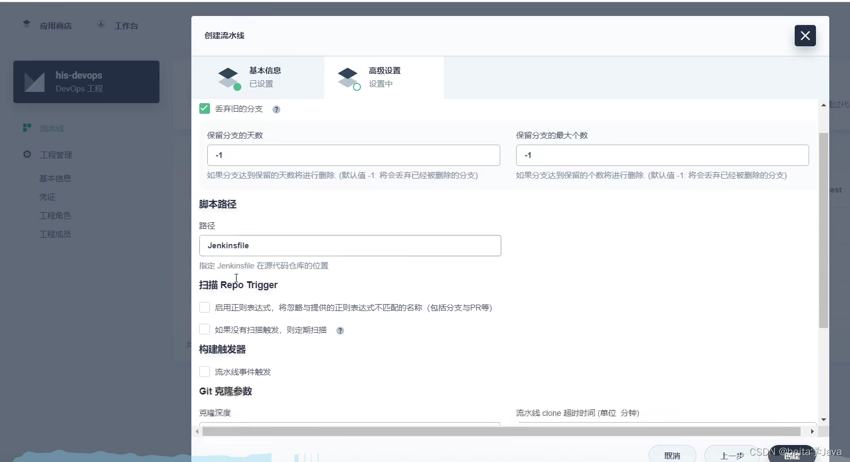Click the 扫描 Repo Trigger heading
The height and width of the screenshot is (462, 850).
click(x=238, y=285)
